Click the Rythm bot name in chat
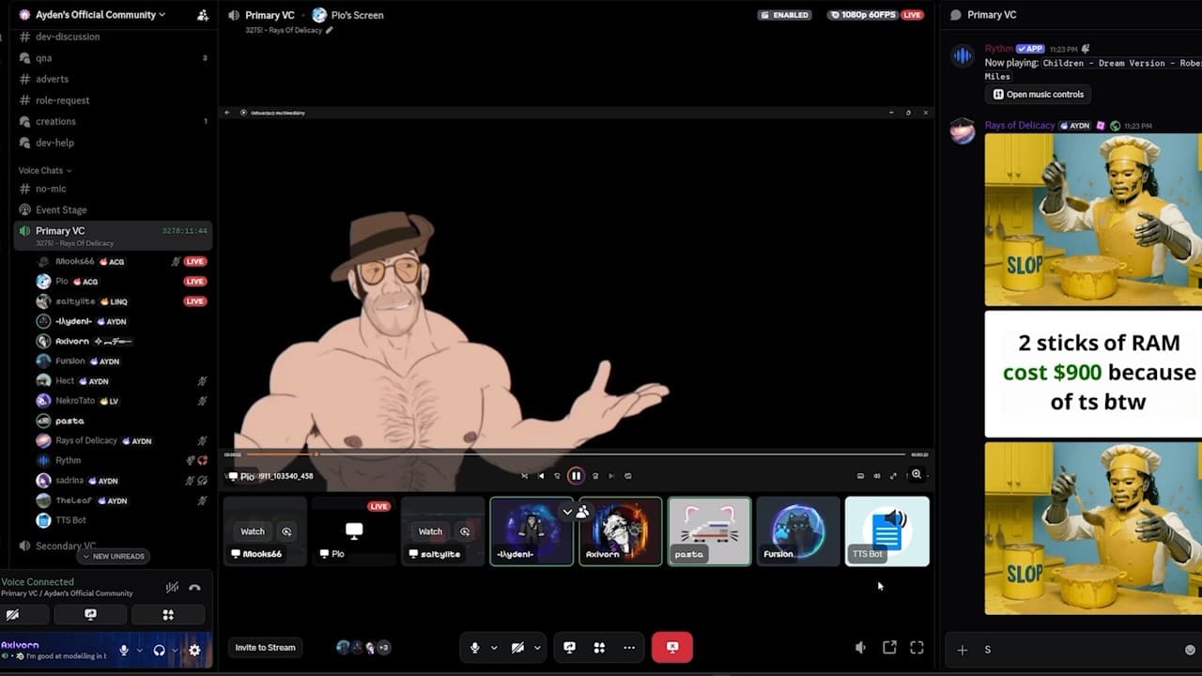This screenshot has width=1202, height=676. [x=998, y=49]
